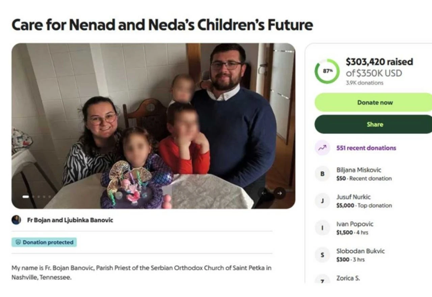Click Jusuf Nurkic's J avatar

[x=322, y=201]
